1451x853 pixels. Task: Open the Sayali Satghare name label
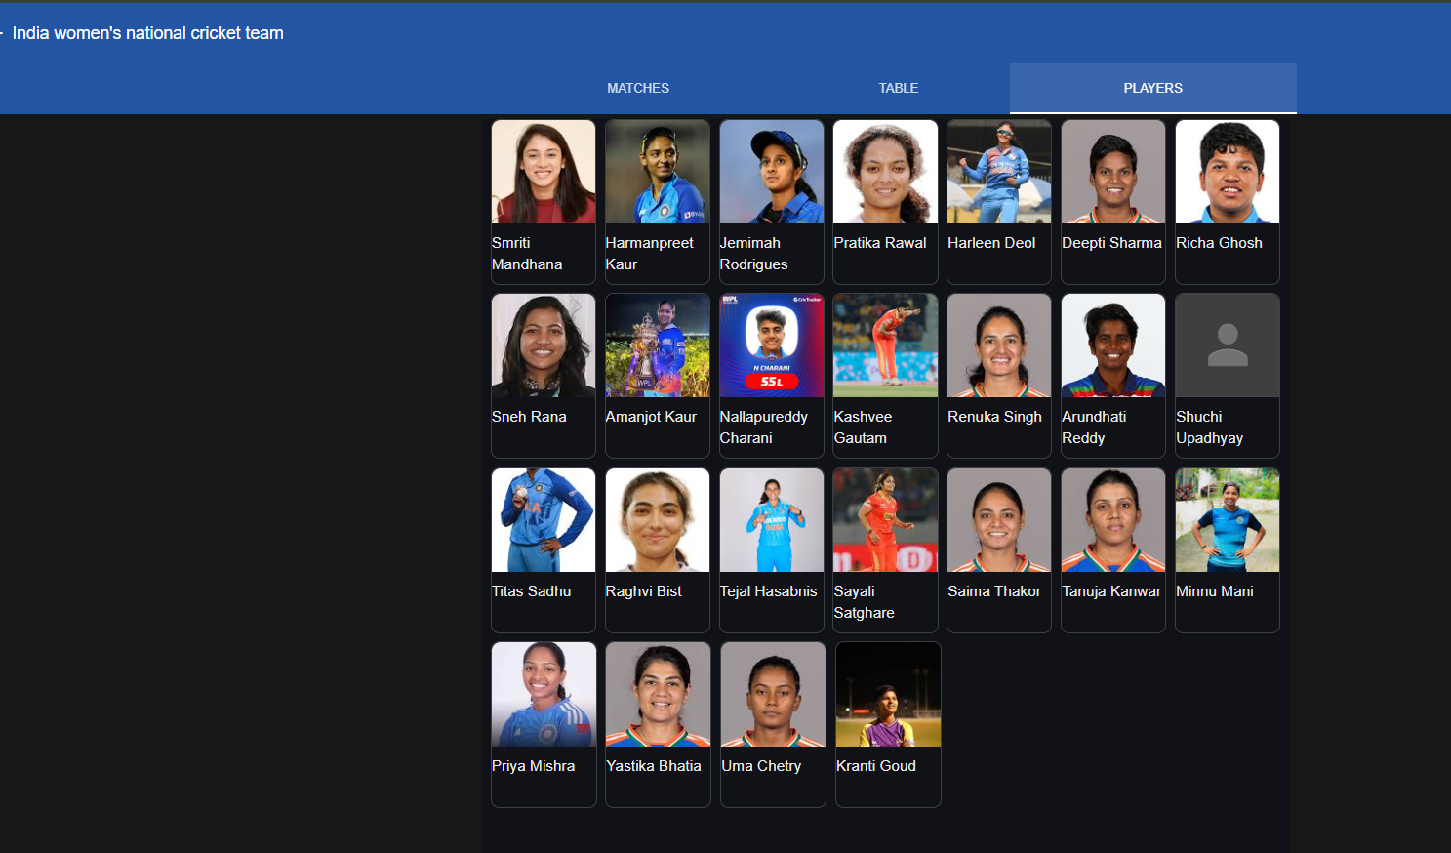(x=864, y=602)
